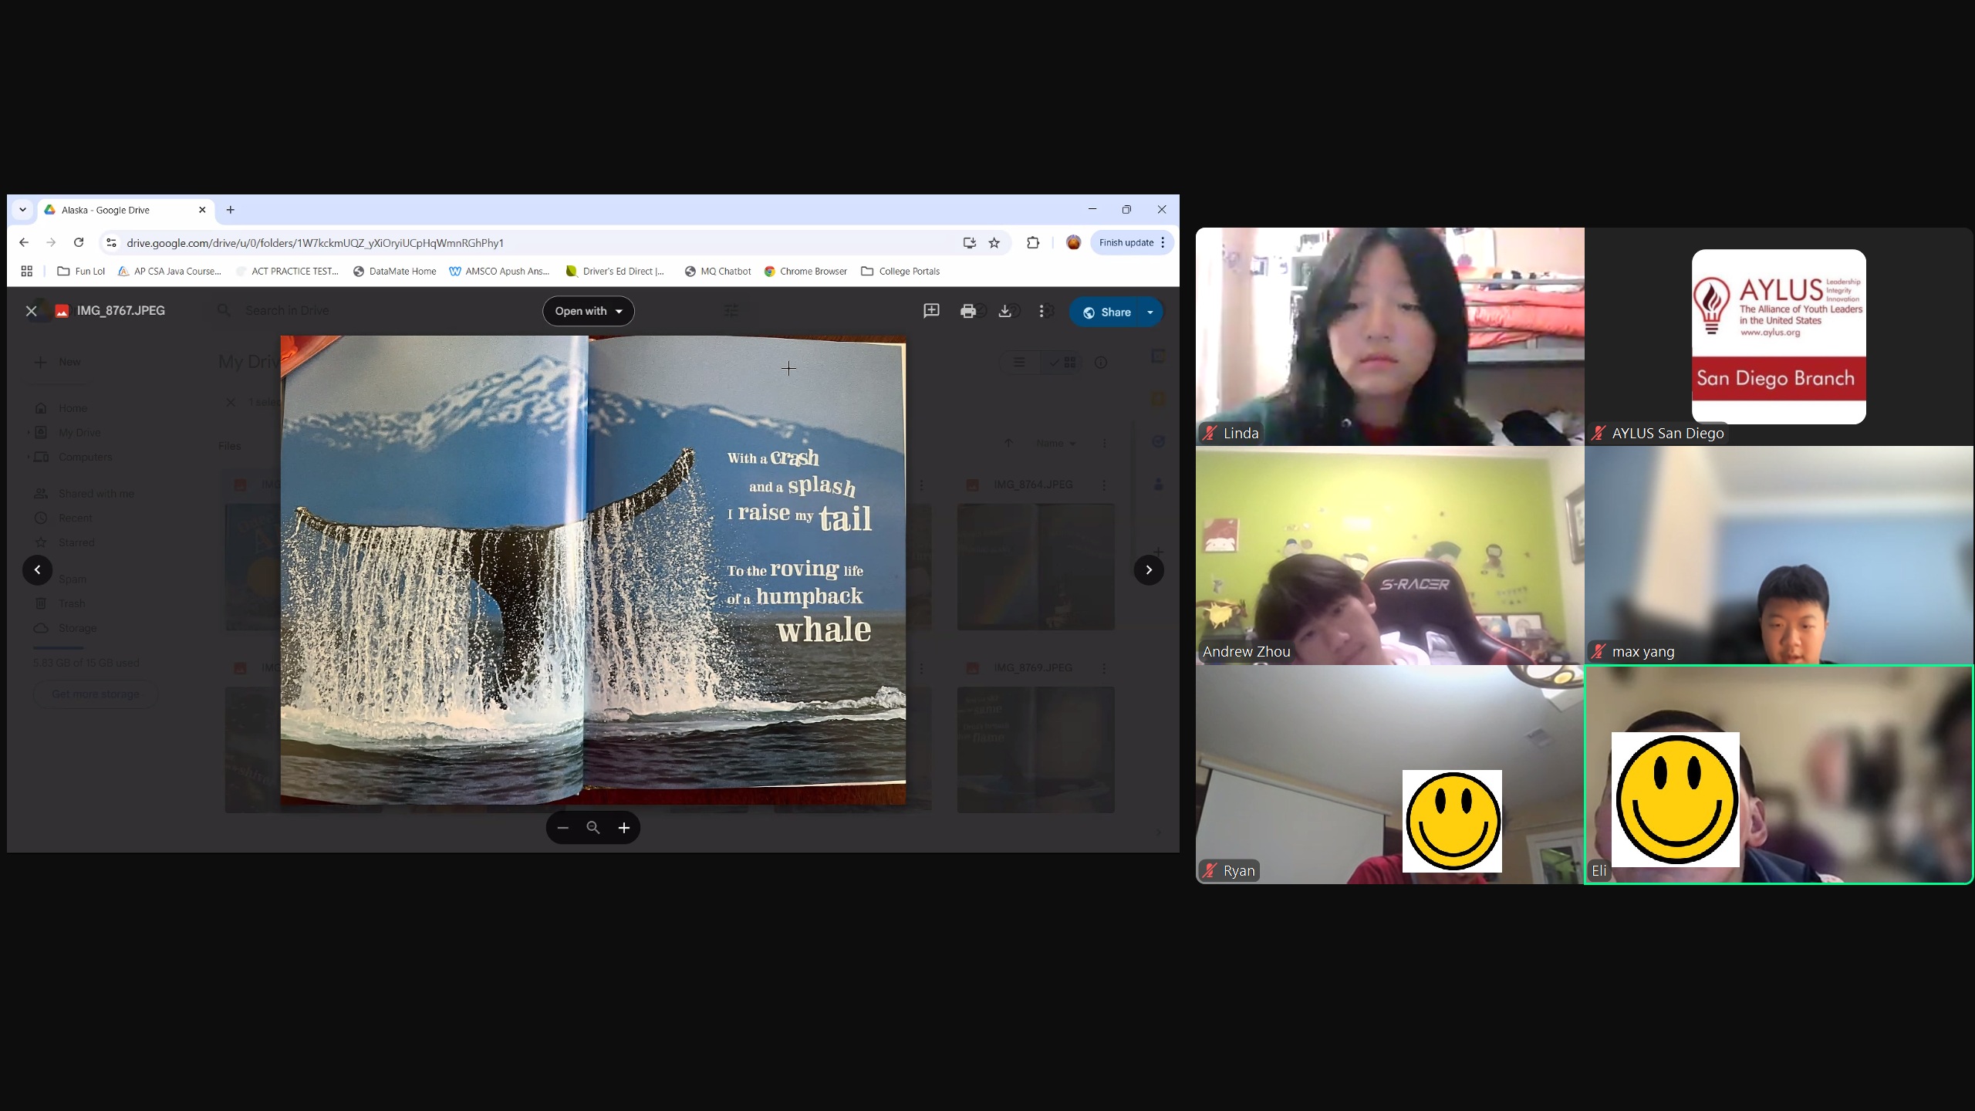Open Chrome Browser bookmark
Screen dimensions: 1975x1111
coord(805,272)
